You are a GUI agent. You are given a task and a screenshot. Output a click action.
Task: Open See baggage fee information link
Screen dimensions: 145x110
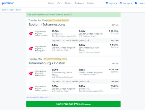click(x=38, y=97)
